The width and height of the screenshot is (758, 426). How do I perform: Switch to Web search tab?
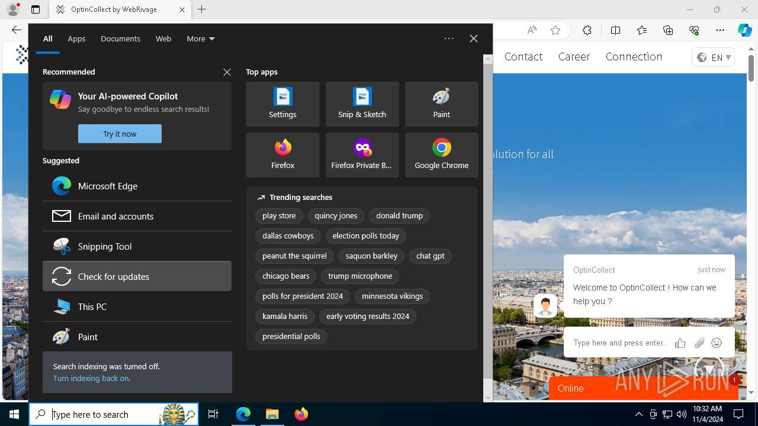163,38
